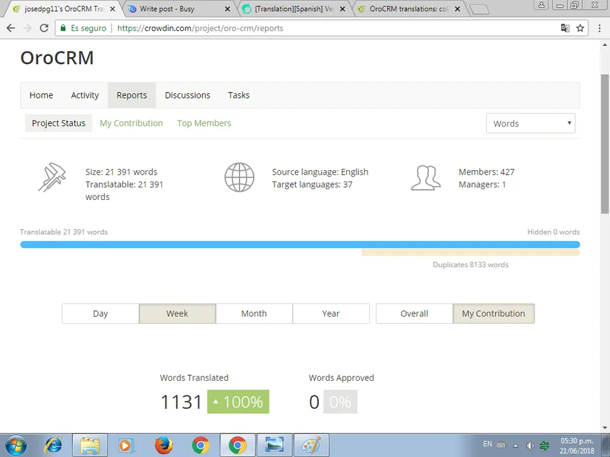
Task: Click the page vertical scrollbar thumb
Action: click(x=604, y=144)
